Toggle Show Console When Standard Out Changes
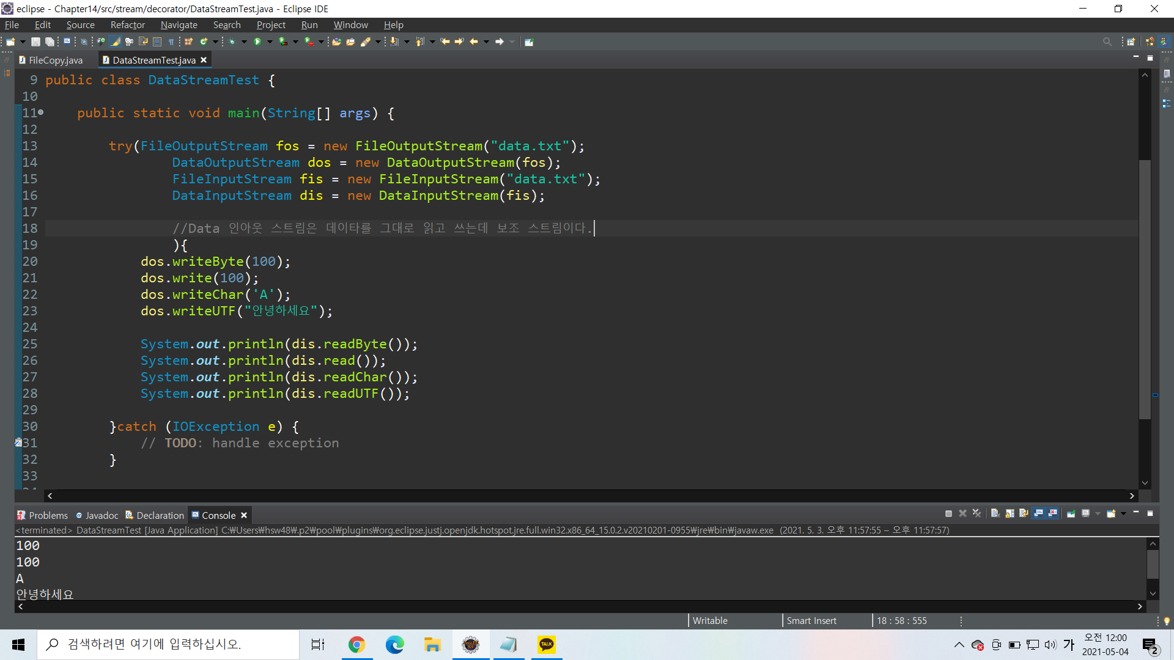The image size is (1174, 660). (x=1038, y=513)
